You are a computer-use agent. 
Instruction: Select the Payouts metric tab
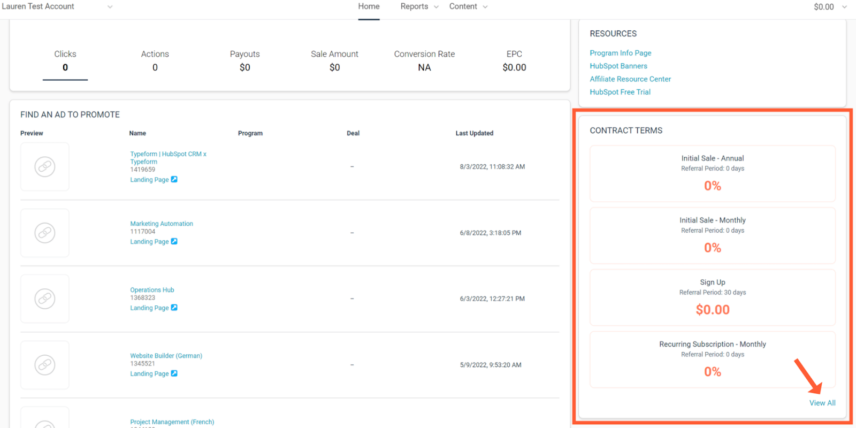[x=245, y=61]
